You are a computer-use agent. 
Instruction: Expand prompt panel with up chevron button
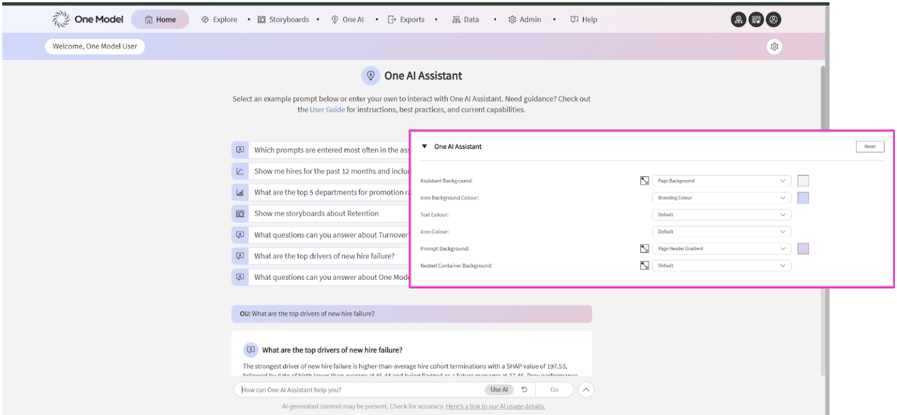pyautogui.click(x=586, y=390)
